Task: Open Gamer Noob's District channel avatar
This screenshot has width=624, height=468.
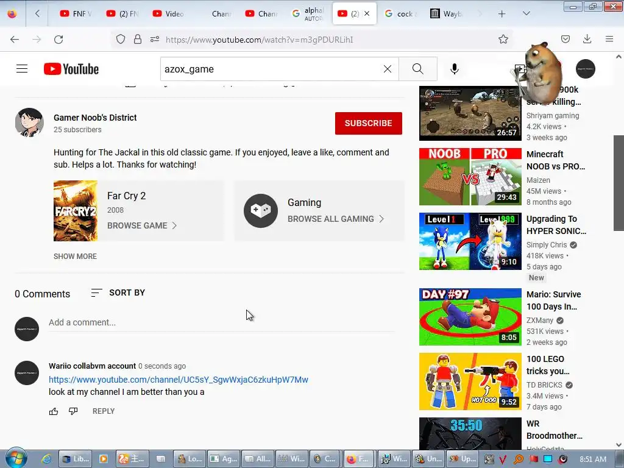Action: (x=29, y=122)
